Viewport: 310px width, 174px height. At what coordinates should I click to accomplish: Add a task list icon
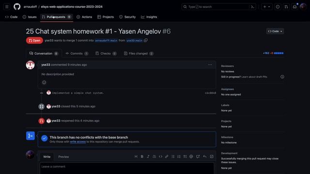coord(185,157)
